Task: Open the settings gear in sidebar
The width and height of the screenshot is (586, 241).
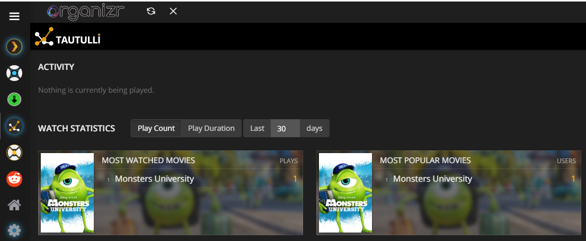Action: pos(14,230)
